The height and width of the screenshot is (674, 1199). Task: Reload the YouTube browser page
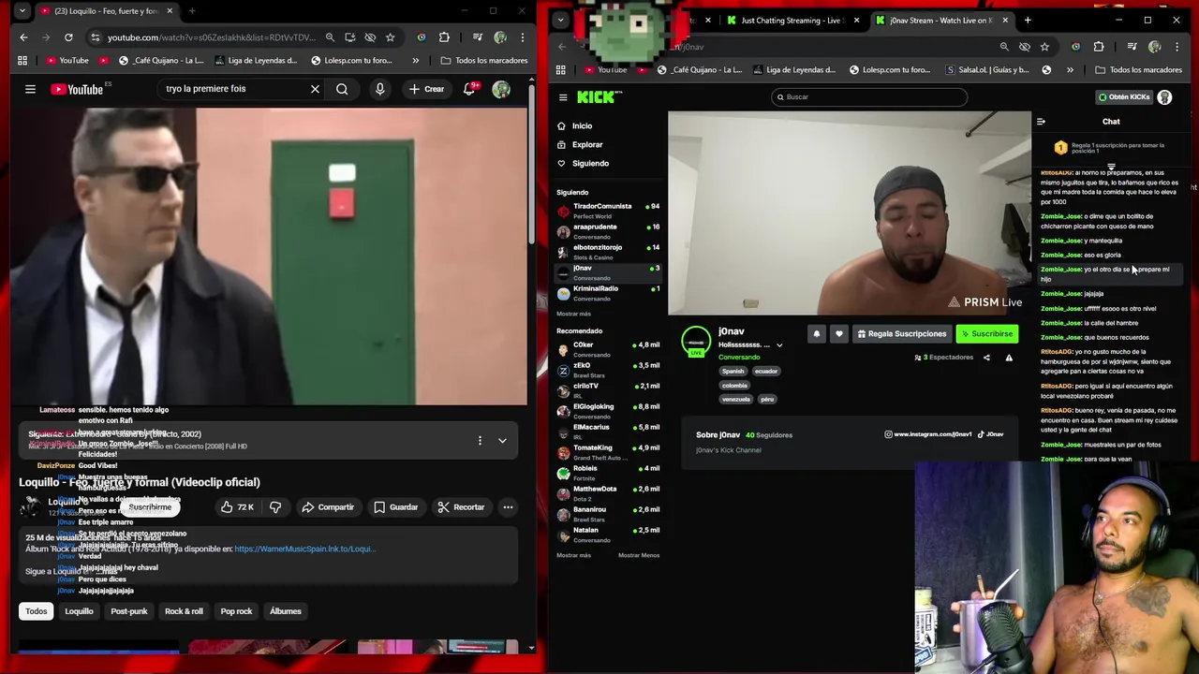click(68, 37)
